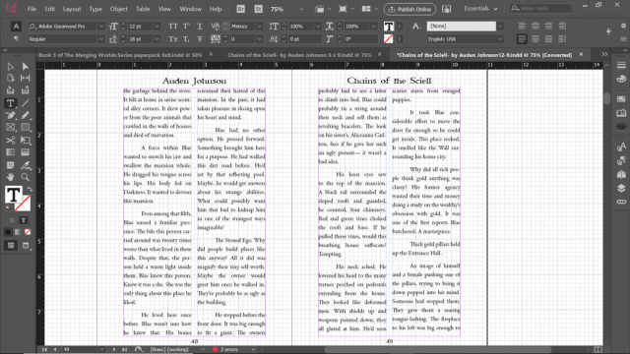The image size is (630, 354).
Task: Toggle Underline text formatting
Action: 200,27
